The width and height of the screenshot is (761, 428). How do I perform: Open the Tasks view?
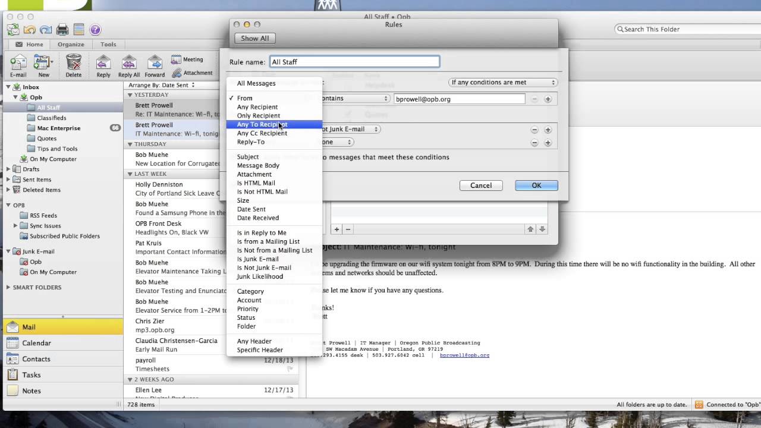62,375
